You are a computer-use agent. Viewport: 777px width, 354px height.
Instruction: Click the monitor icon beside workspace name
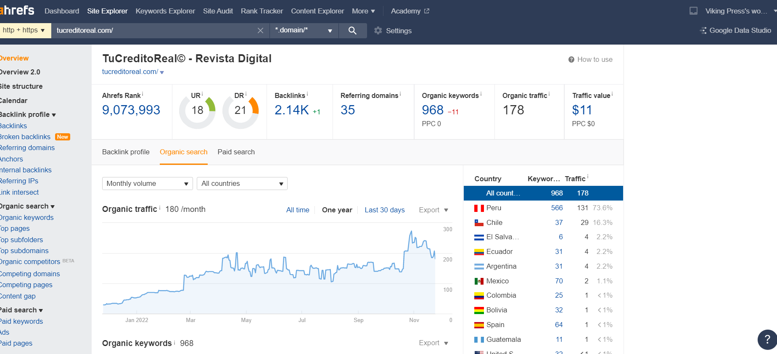point(693,11)
